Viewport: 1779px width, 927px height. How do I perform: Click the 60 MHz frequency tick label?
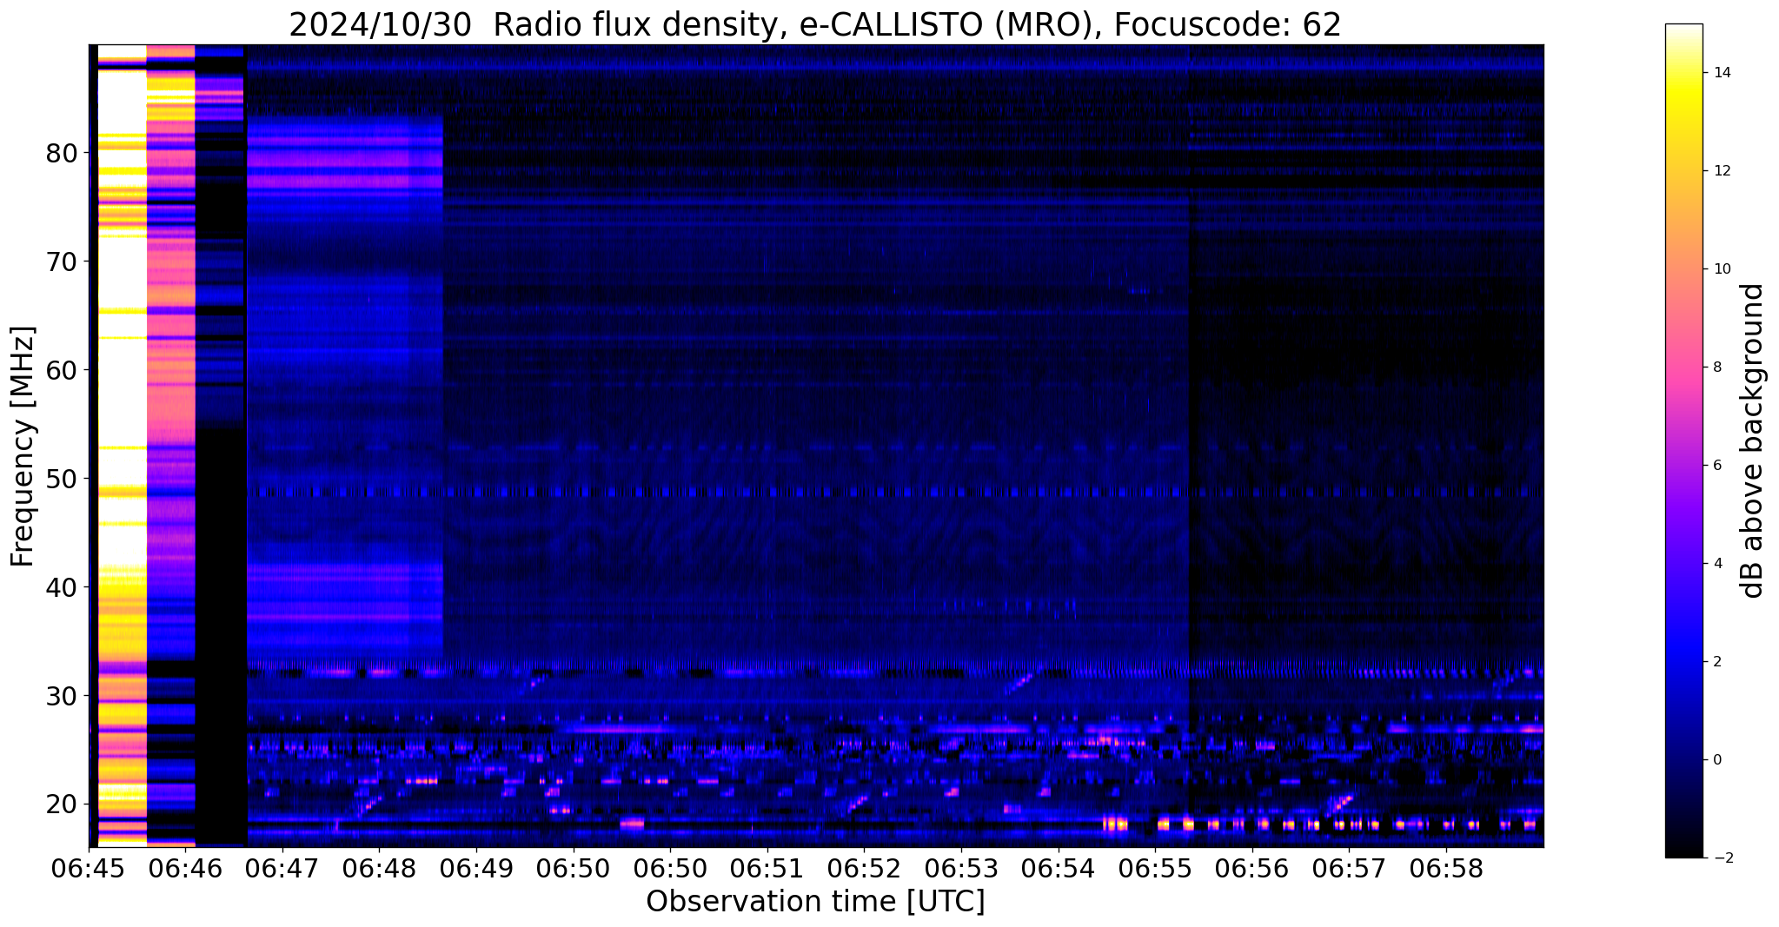(62, 370)
